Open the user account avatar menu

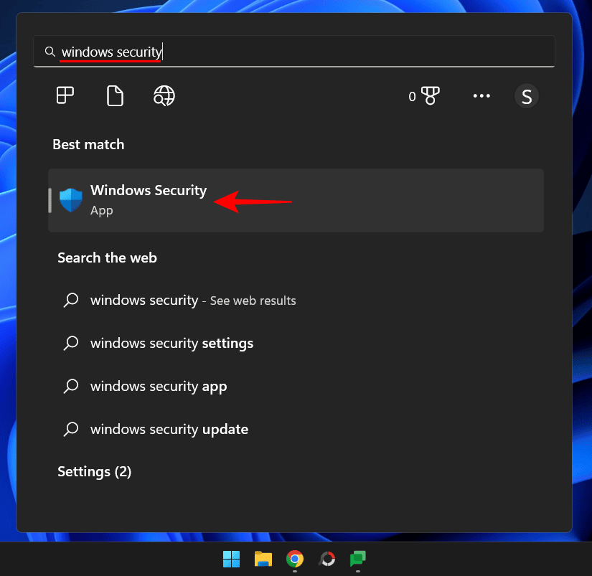(x=527, y=95)
